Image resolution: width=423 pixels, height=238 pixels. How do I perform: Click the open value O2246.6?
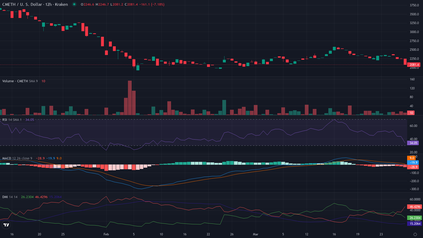pyautogui.click(x=88, y=4)
